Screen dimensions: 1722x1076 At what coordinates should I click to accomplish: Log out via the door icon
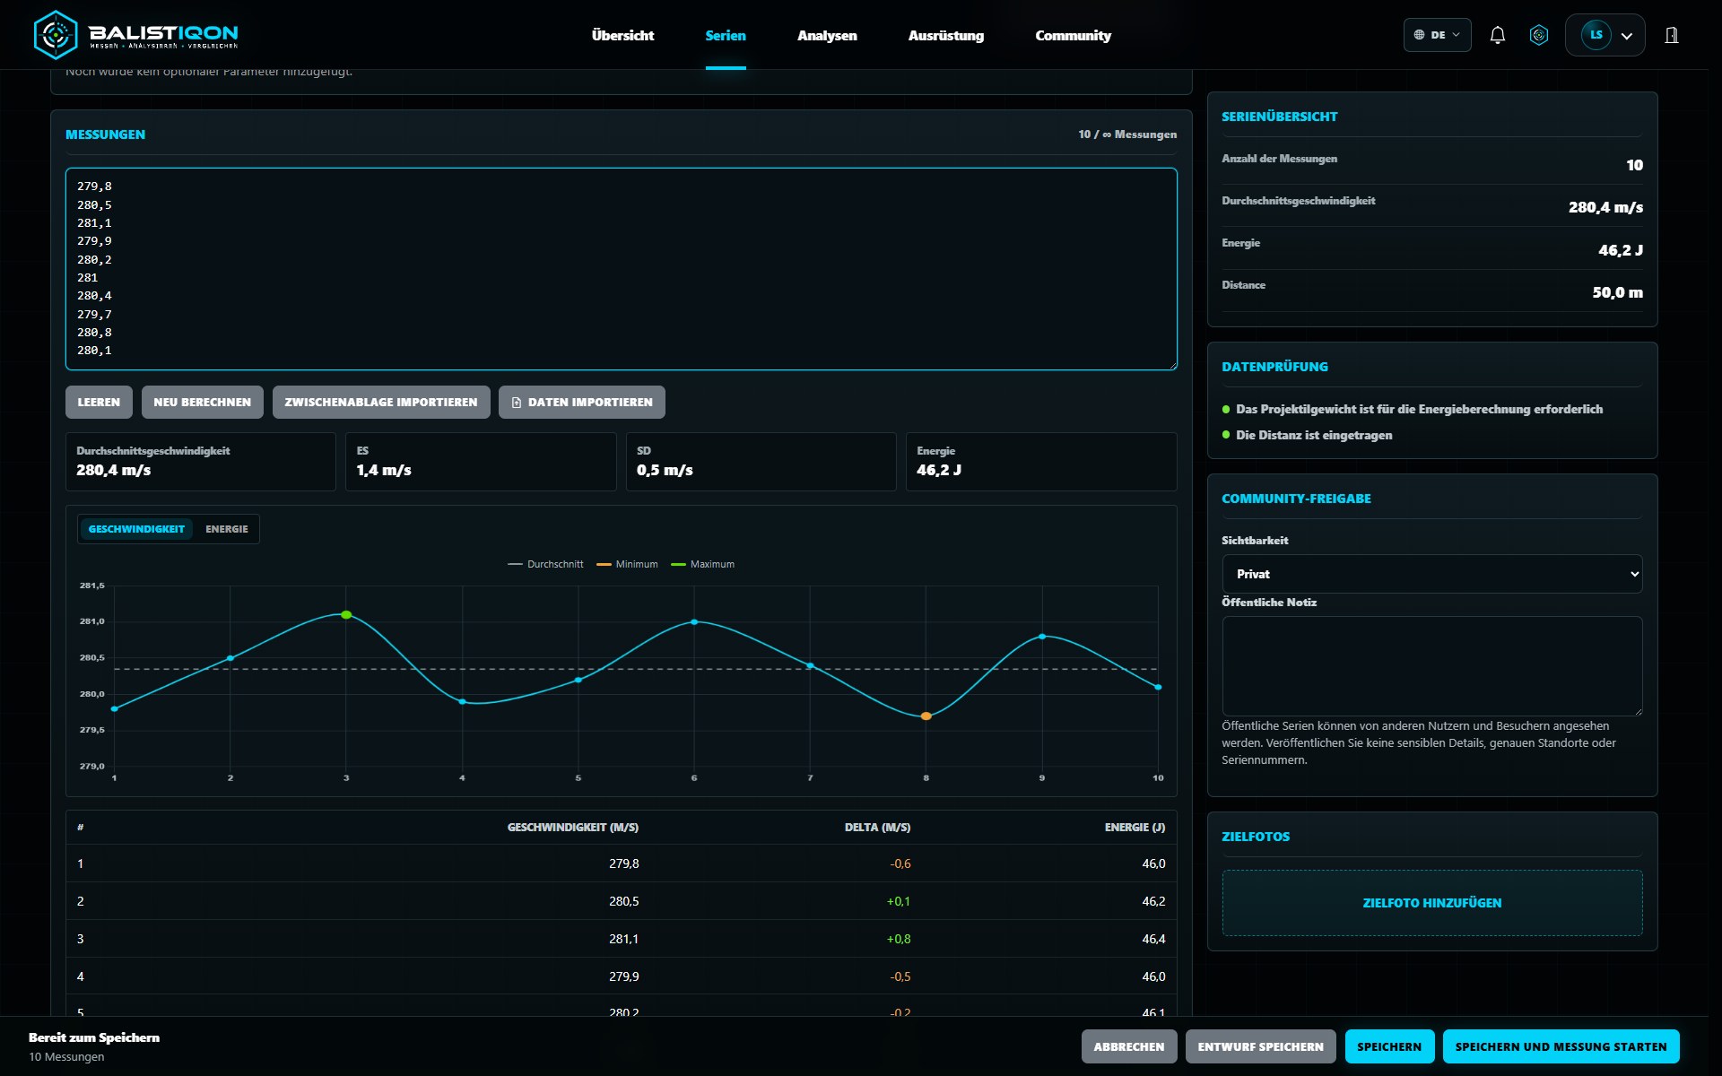(1672, 35)
